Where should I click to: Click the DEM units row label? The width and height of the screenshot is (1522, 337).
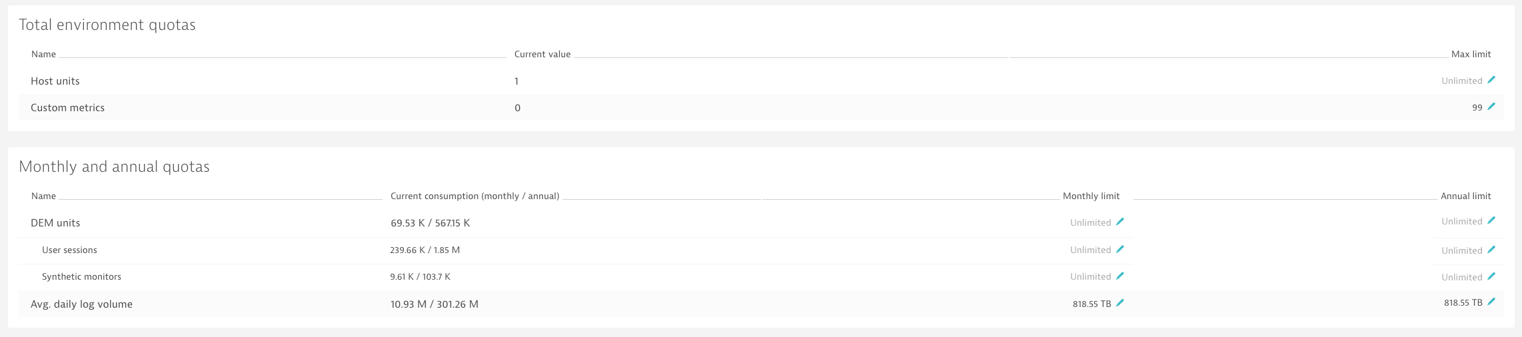[x=55, y=223]
